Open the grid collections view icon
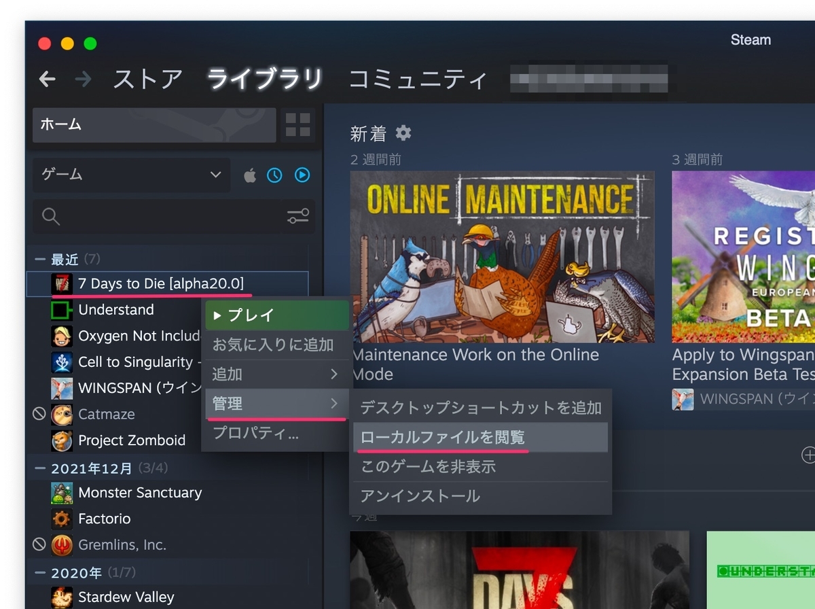This screenshot has width=815, height=609. pos(297,124)
